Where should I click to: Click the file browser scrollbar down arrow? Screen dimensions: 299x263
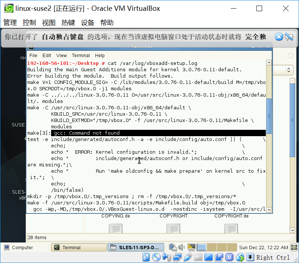tap(292, 230)
